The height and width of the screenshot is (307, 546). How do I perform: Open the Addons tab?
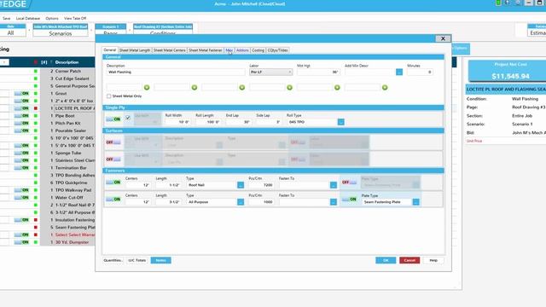click(242, 50)
